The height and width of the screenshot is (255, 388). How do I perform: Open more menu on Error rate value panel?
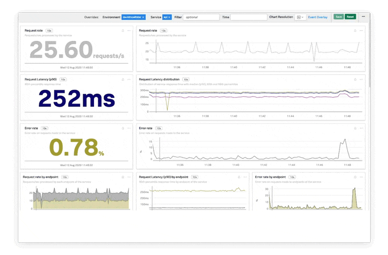click(x=129, y=128)
